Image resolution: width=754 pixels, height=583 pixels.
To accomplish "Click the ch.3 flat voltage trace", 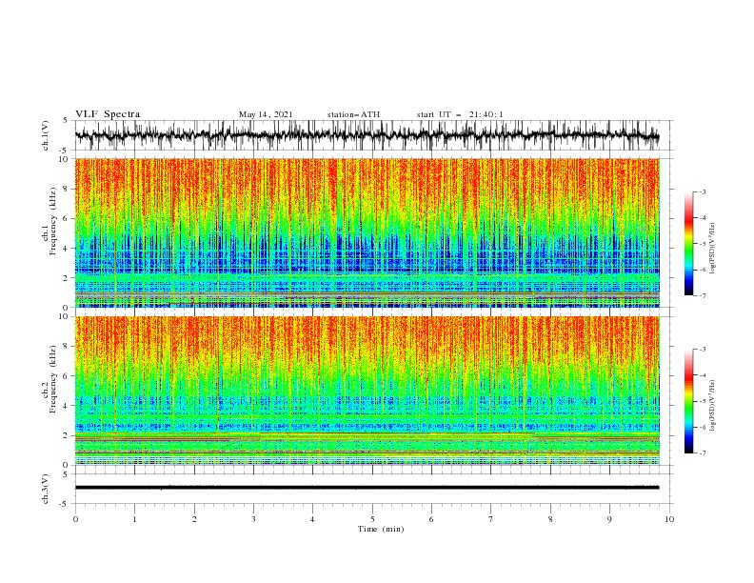I will [x=367, y=488].
